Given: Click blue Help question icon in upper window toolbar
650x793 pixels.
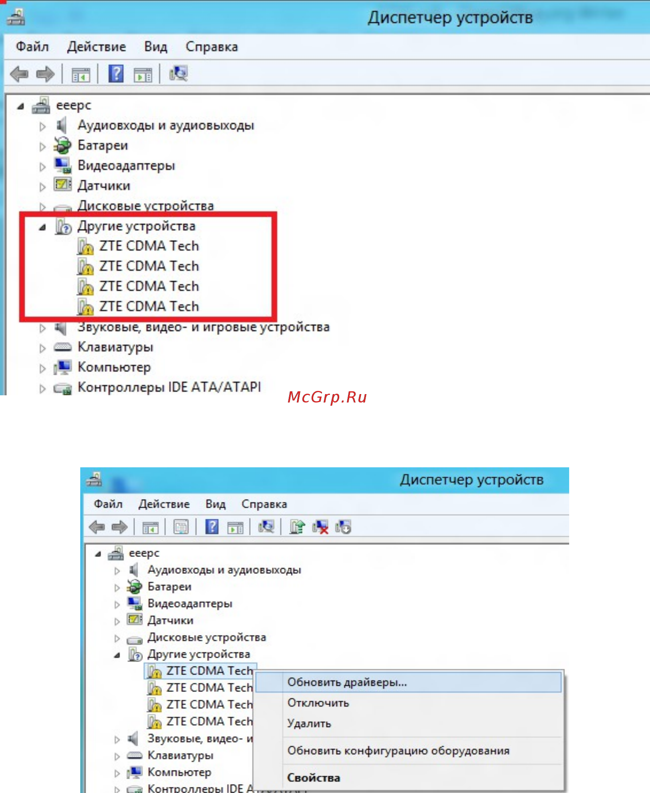Looking at the screenshot, I should coord(116,74).
